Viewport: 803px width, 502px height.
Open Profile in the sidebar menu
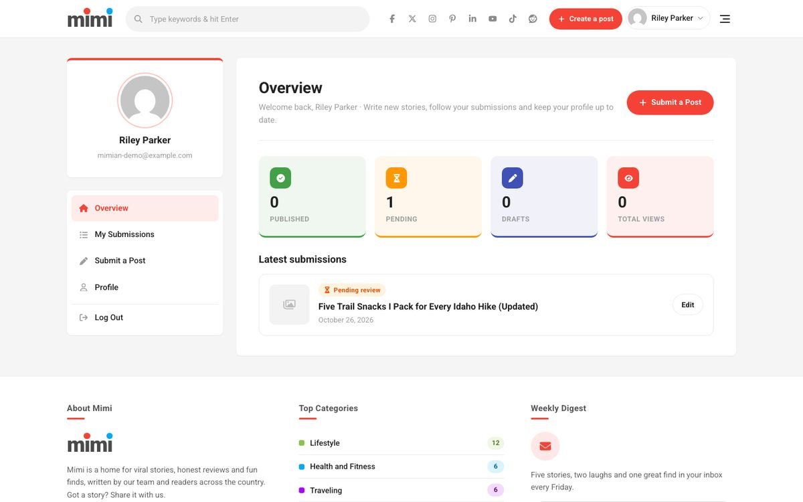click(145, 287)
